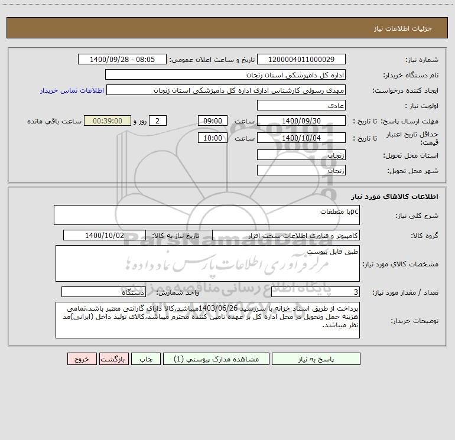The image size is (455, 440).
Task: Click unit of measure field دستگاه
Action: pos(103,292)
